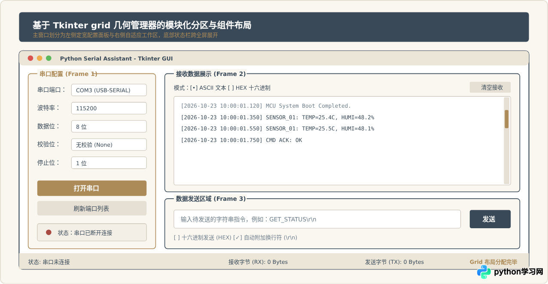Click the 数据发送区域 (Frame 3) title
This screenshot has height=284, width=548.
coord(210,199)
